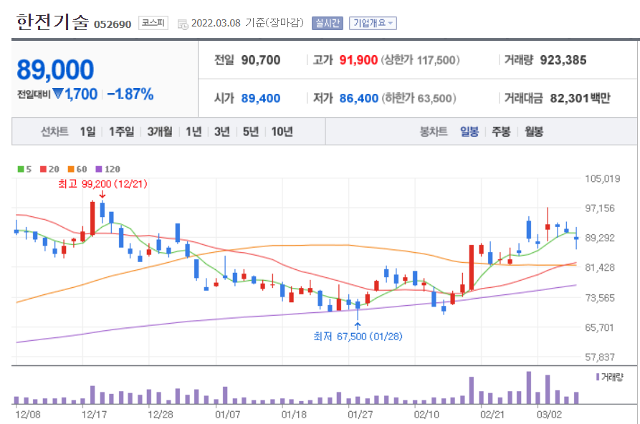Click the 03/02 date axis label
Viewport: 640px width, 424px height.
coord(549,415)
